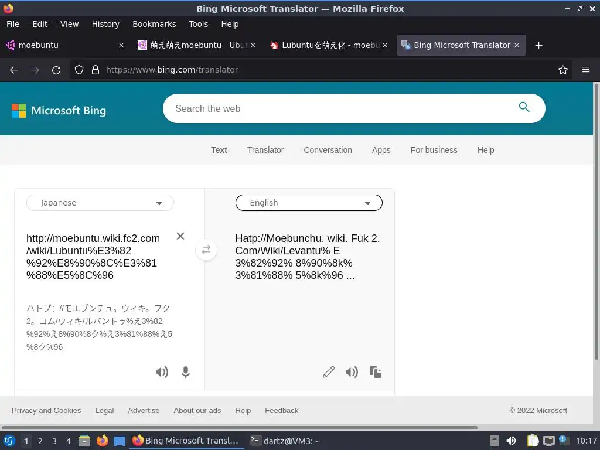This screenshot has height=450, width=600.
Task: Open the tracking protection shield icon
Action: coord(79,70)
